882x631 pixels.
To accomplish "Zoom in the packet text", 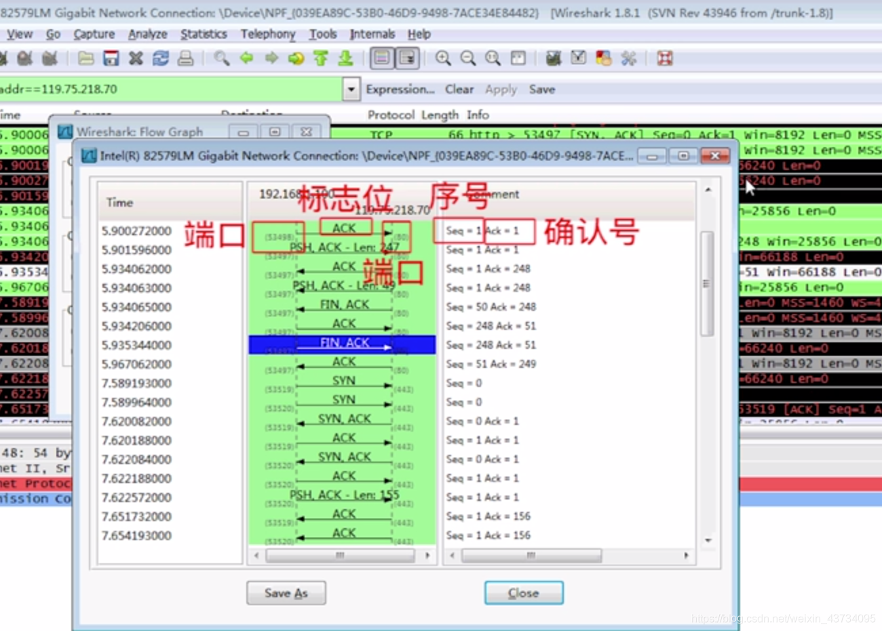I will pyautogui.click(x=443, y=59).
